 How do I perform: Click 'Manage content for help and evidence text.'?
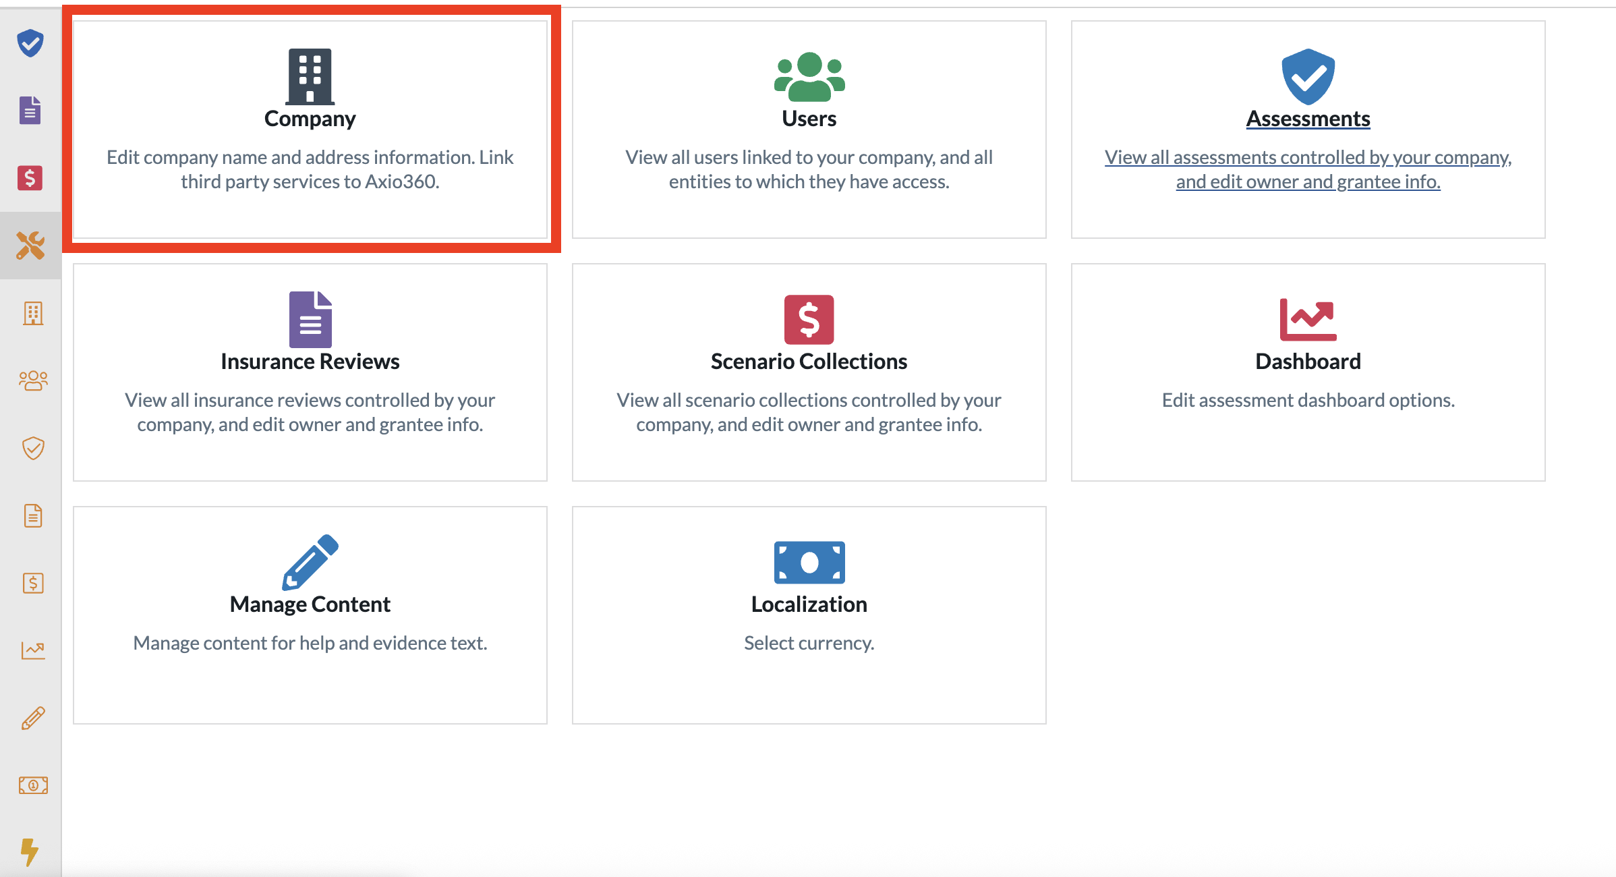(310, 643)
